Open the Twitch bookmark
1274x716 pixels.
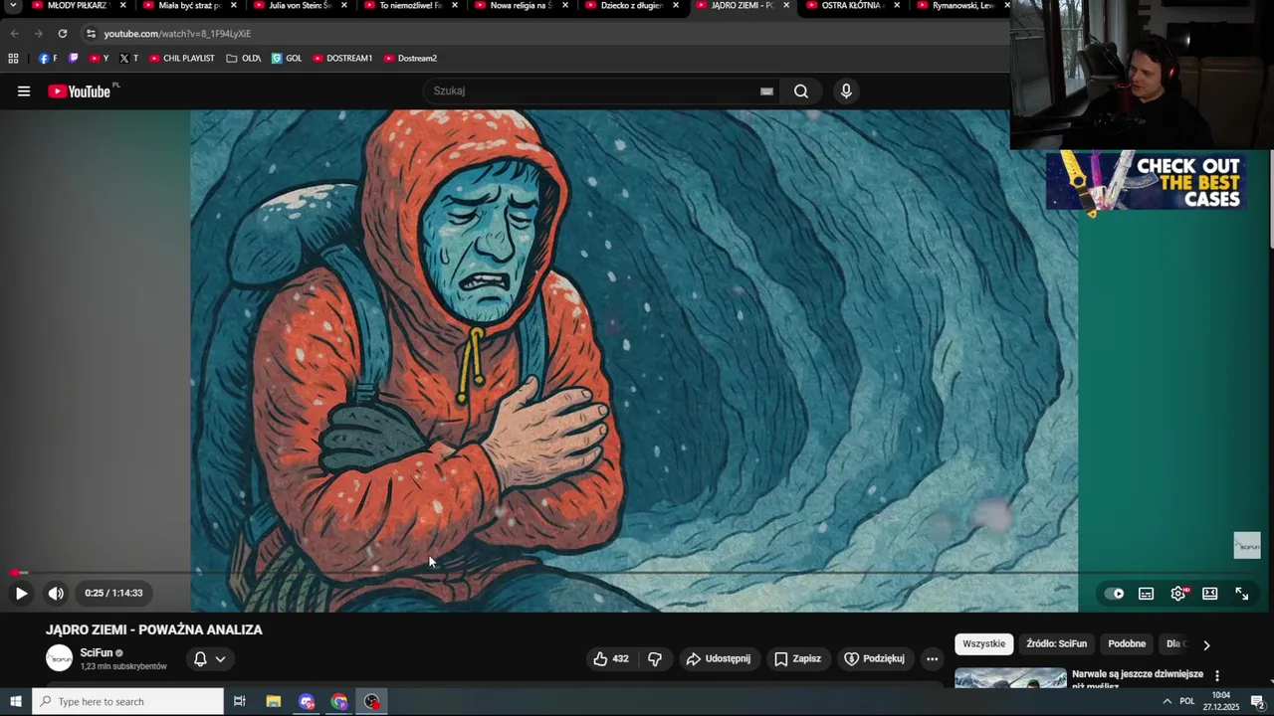[73, 59]
